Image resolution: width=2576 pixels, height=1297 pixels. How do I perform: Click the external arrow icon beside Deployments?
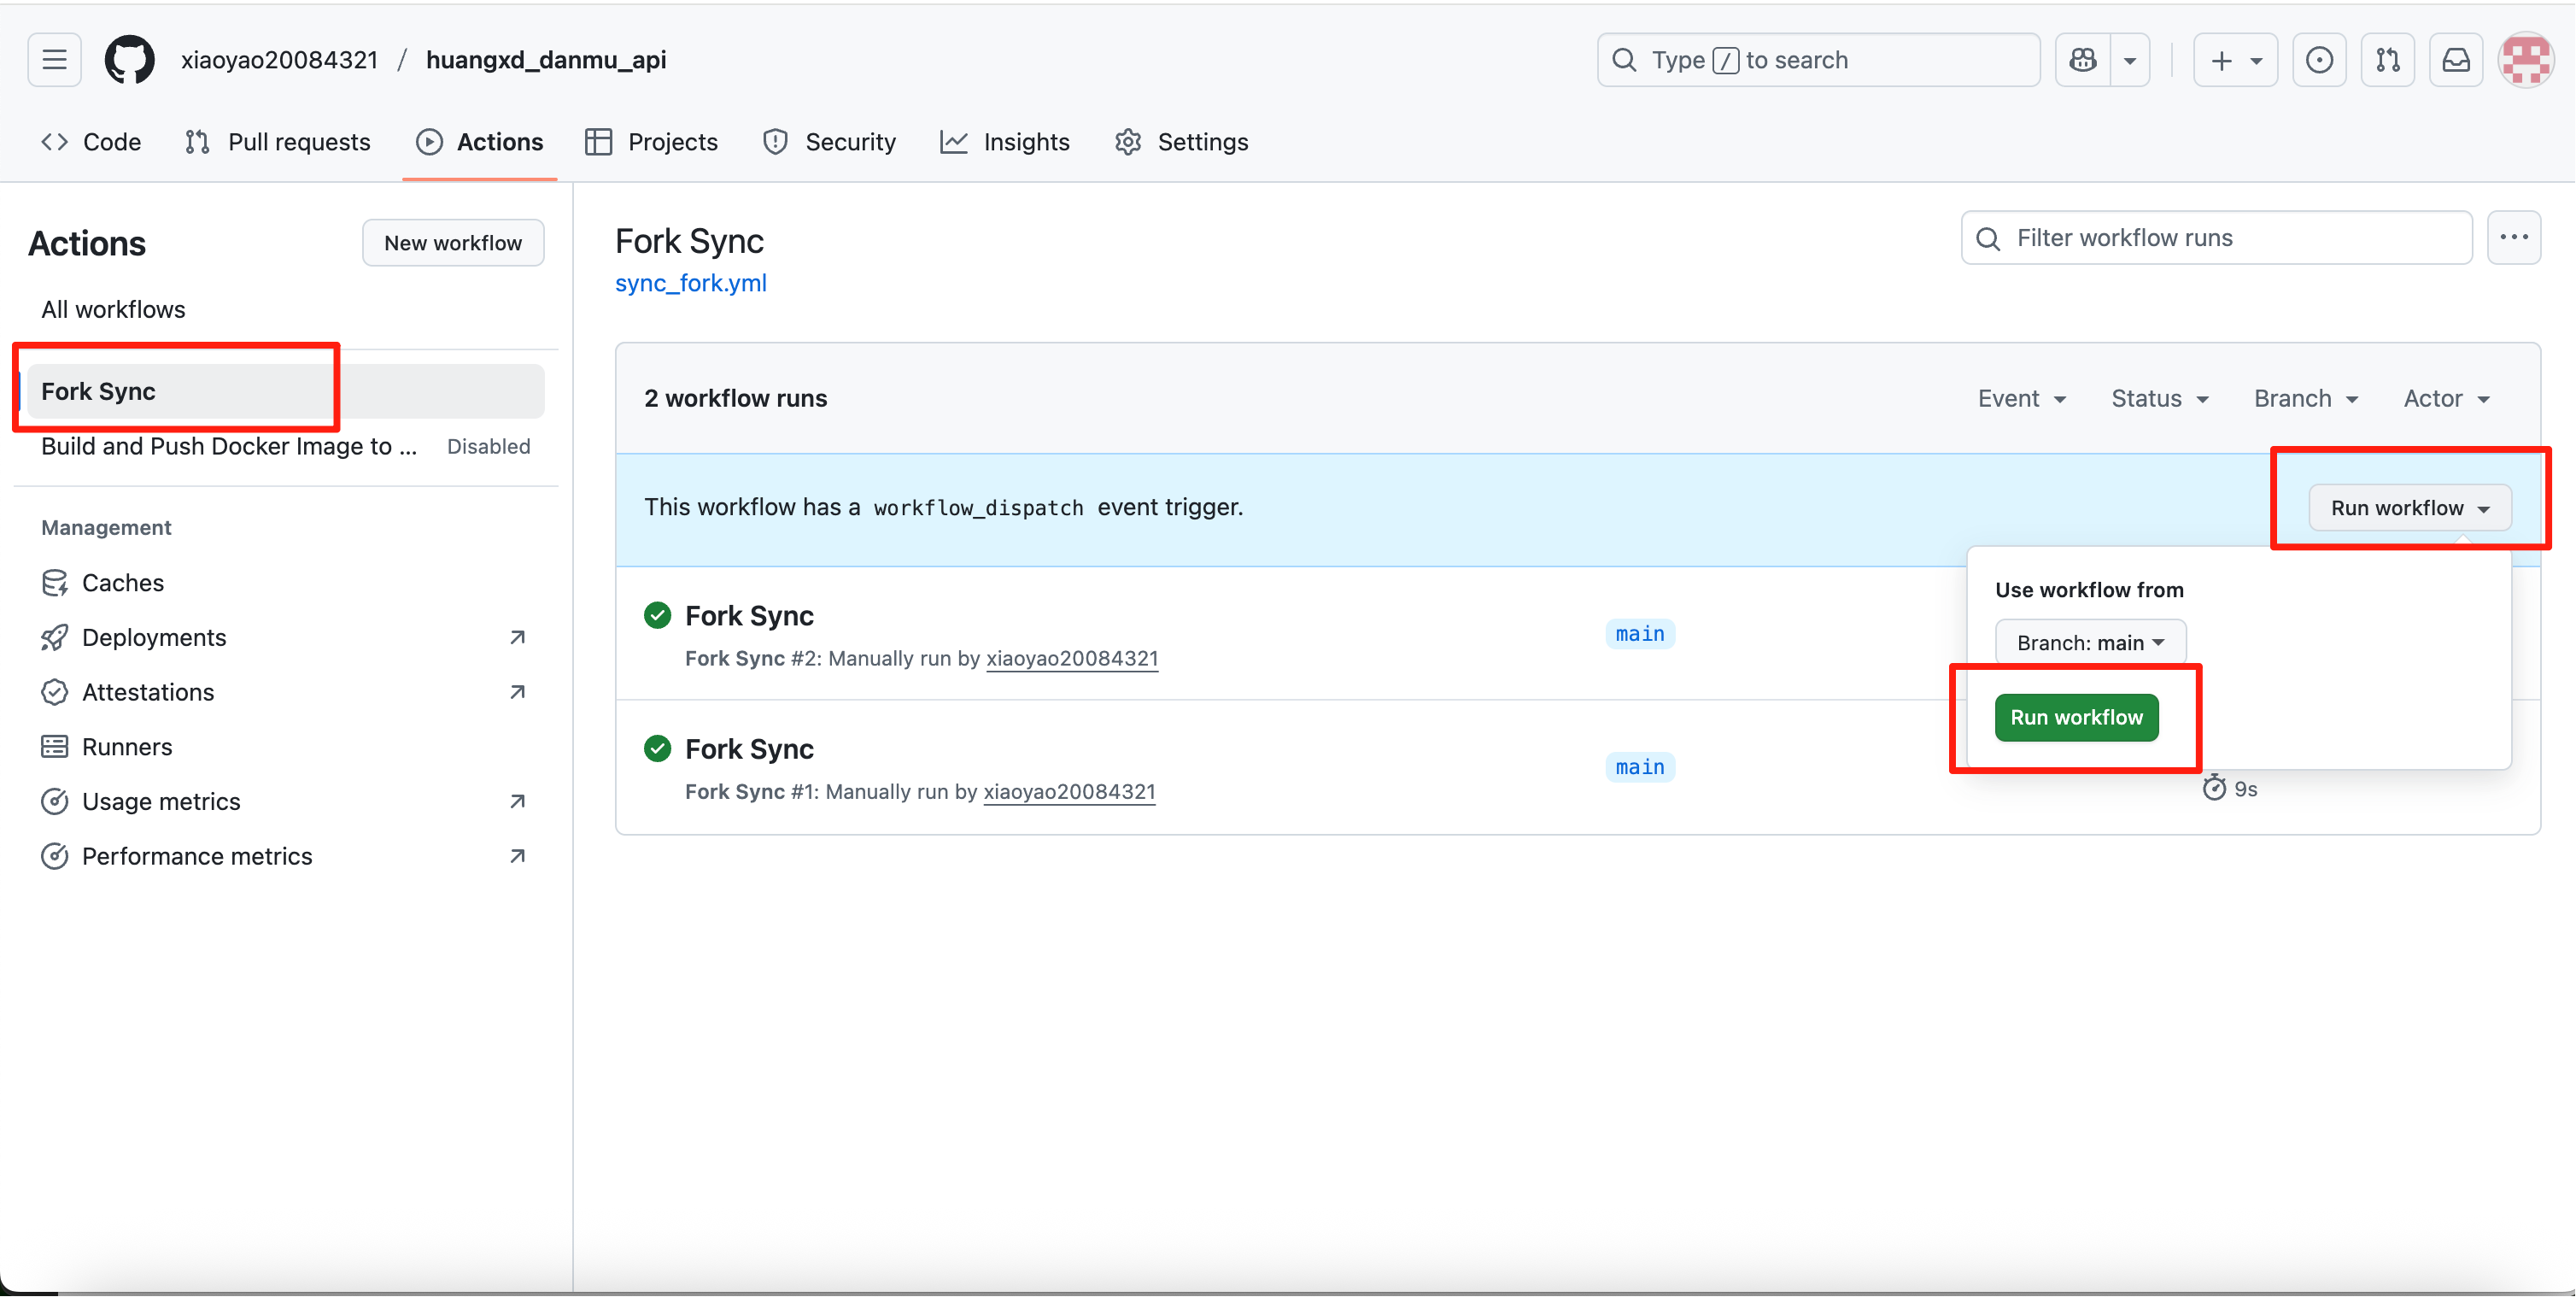click(x=517, y=637)
